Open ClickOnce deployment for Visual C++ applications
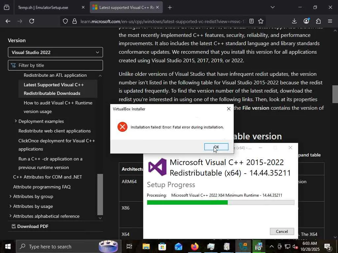This screenshot has width=338, height=253. pos(57,145)
